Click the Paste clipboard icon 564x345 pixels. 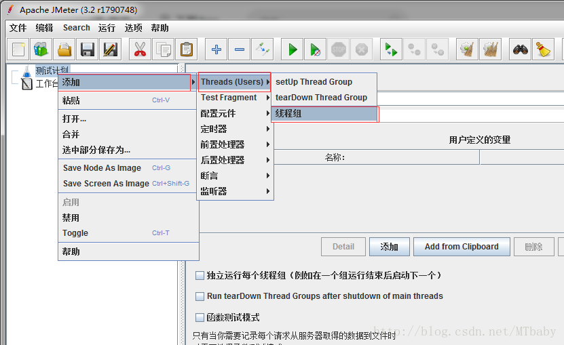pyautogui.click(x=187, y=49)
